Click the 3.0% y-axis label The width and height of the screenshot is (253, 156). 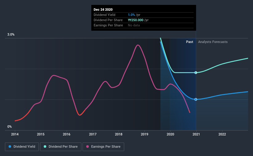11,34
